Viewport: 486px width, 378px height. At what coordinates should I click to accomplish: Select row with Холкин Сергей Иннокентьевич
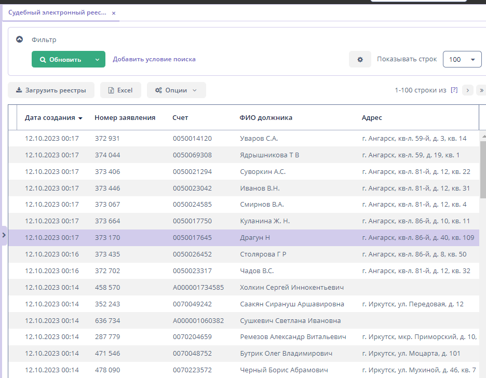[x=291, y=287]
